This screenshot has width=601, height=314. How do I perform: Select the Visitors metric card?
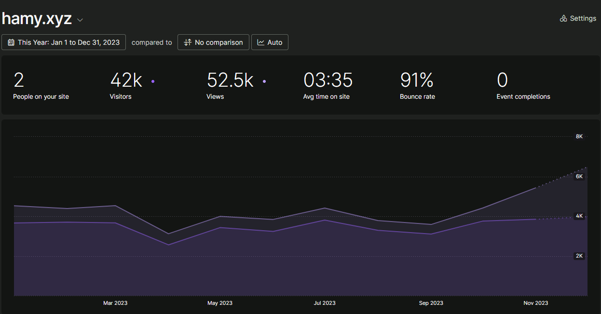[x=125, y=86]
